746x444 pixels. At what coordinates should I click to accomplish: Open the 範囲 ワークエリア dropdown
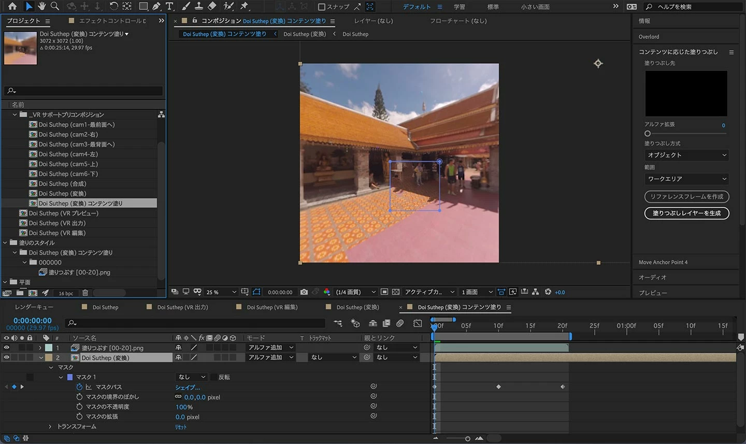point(686,179)
